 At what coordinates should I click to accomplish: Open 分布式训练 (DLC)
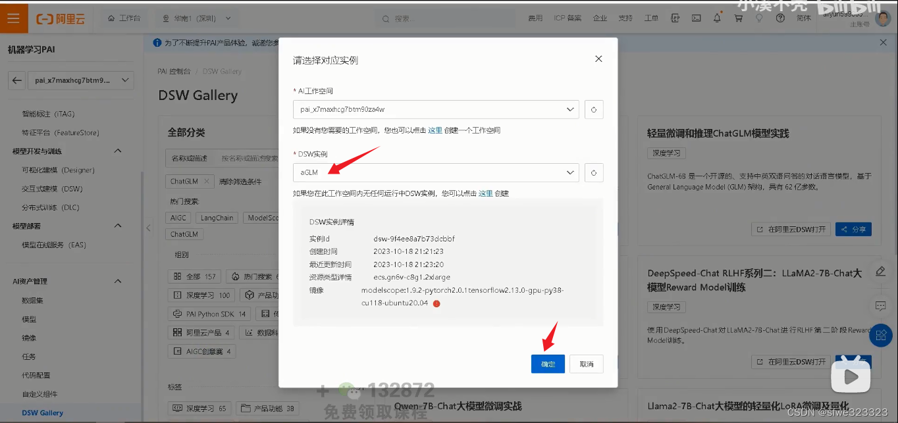pos(50,207)
